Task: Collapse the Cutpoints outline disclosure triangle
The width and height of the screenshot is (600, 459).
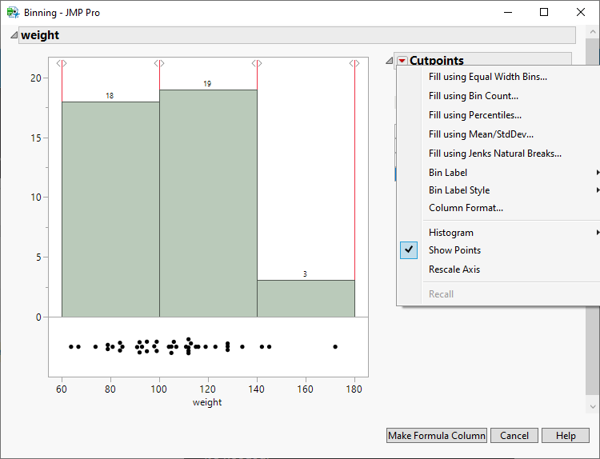Action: tap(389, 61)
